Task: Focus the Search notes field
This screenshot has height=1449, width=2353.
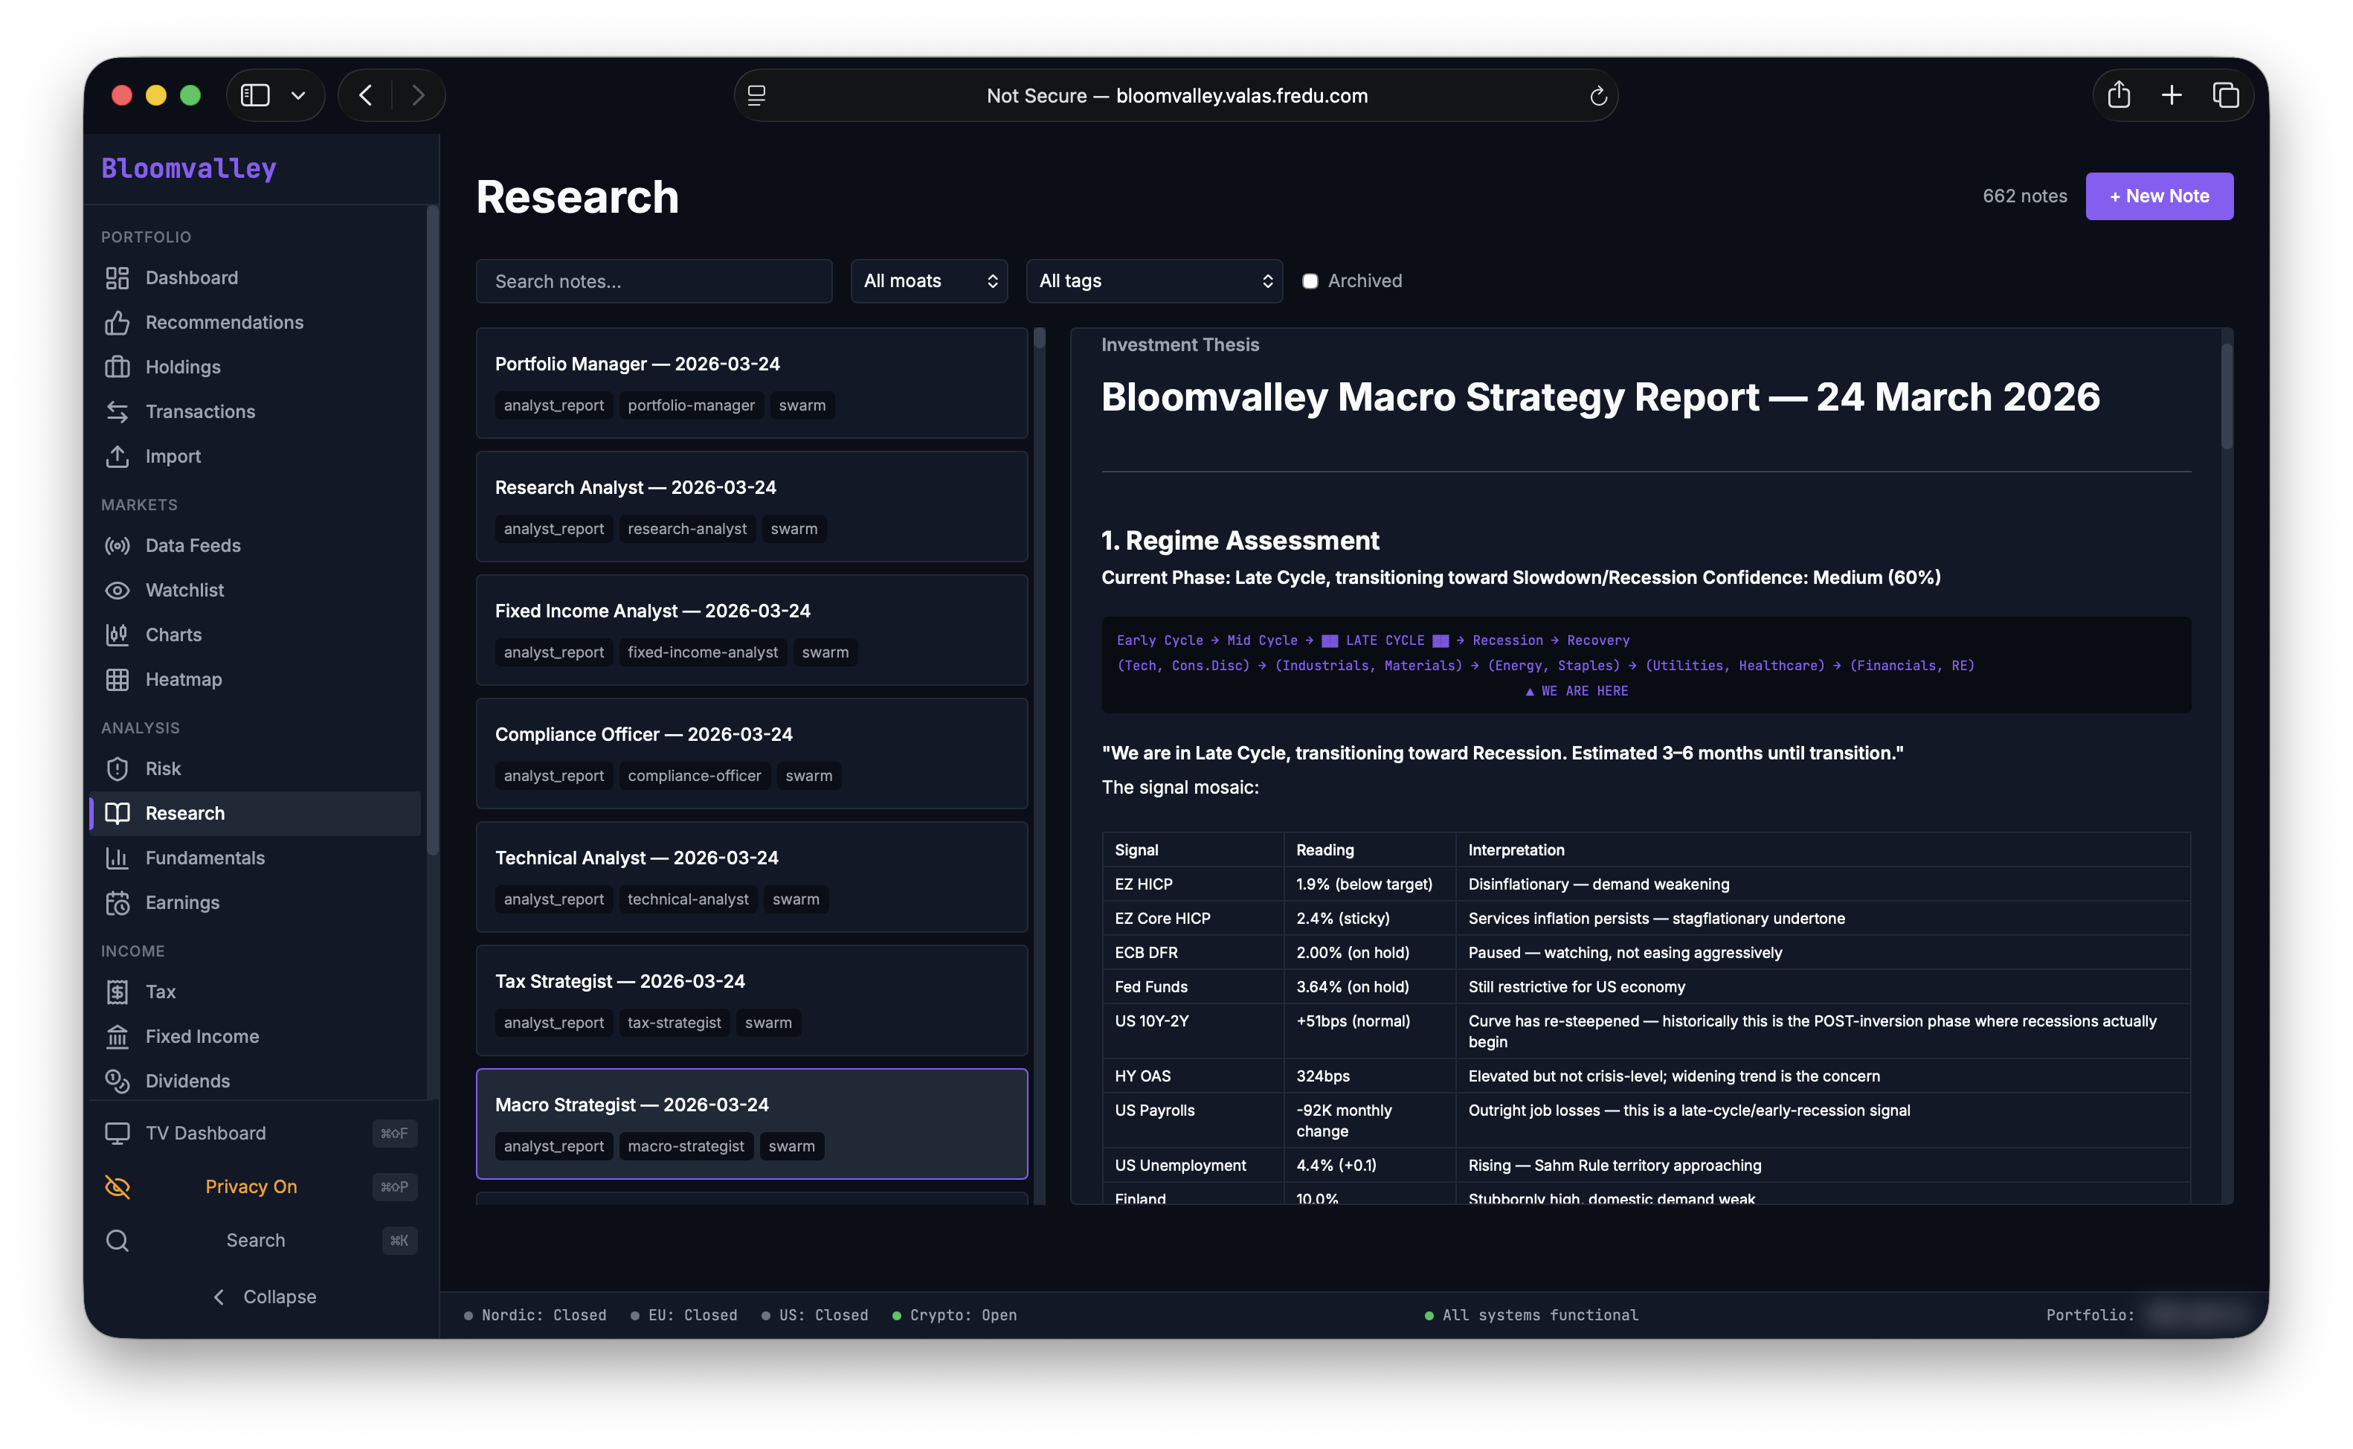Action: coord(654,280)
